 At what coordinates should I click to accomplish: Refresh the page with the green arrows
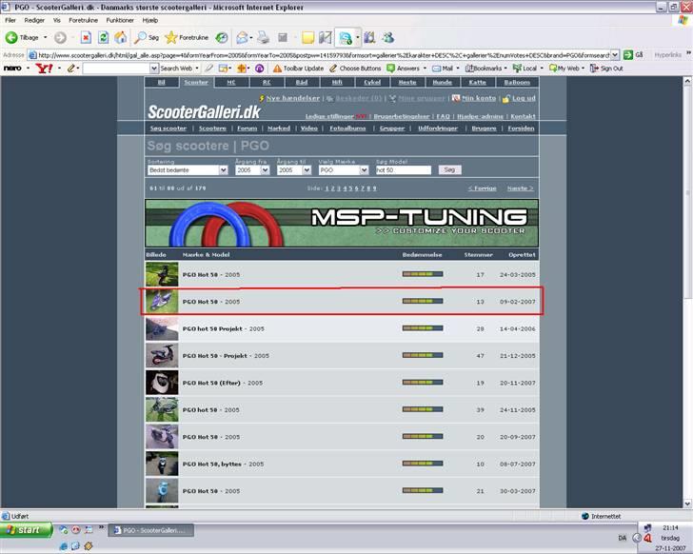click(x=103, y=38)
